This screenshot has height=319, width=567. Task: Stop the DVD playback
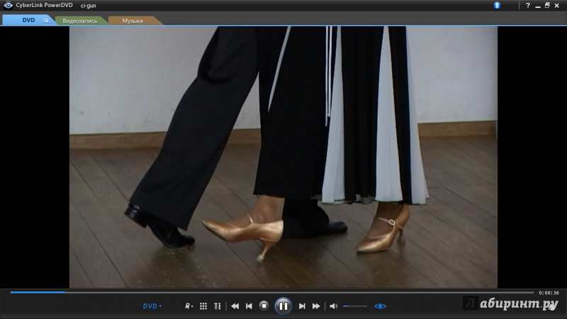pyautogui.click(x=264, y=306)
